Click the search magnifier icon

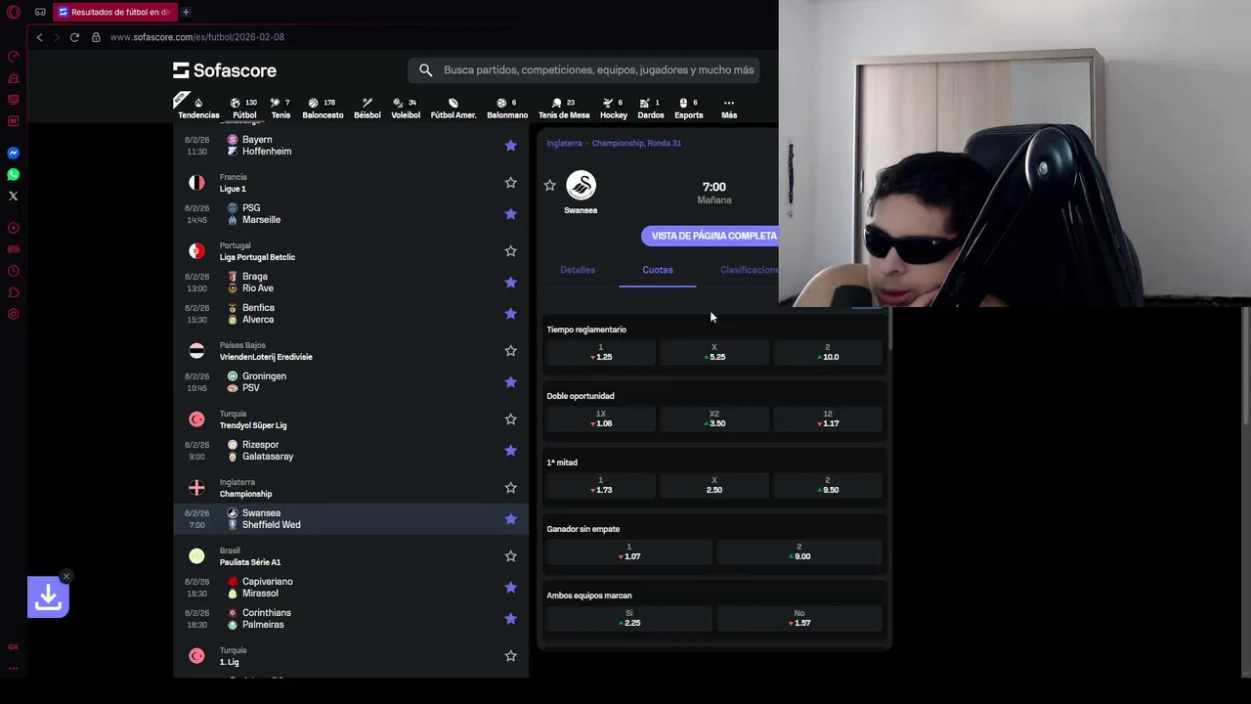click(425, 70)
